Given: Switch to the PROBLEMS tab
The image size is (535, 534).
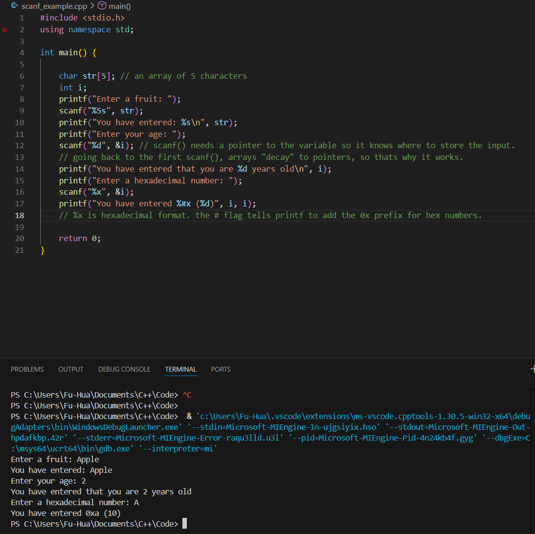Looking at the screenshot, I should 27,369.
